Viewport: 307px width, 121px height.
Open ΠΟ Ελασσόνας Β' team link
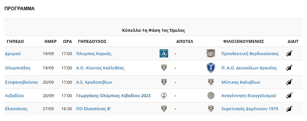pyautogui.click(x=94, y=109)
